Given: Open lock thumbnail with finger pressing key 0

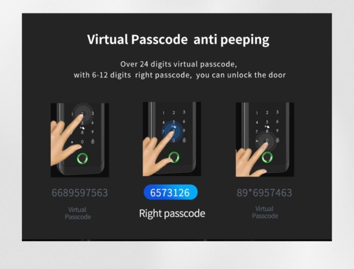Looking at the screenshot, I should pyautogui.click(x=265, y=139).
